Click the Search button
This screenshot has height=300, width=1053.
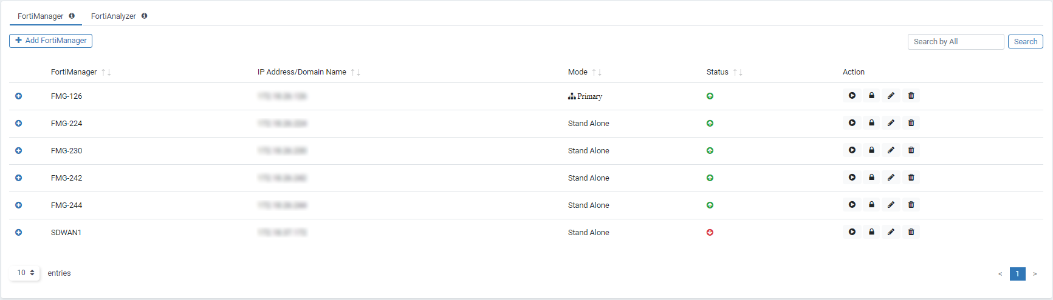(x=1026, y=42)
